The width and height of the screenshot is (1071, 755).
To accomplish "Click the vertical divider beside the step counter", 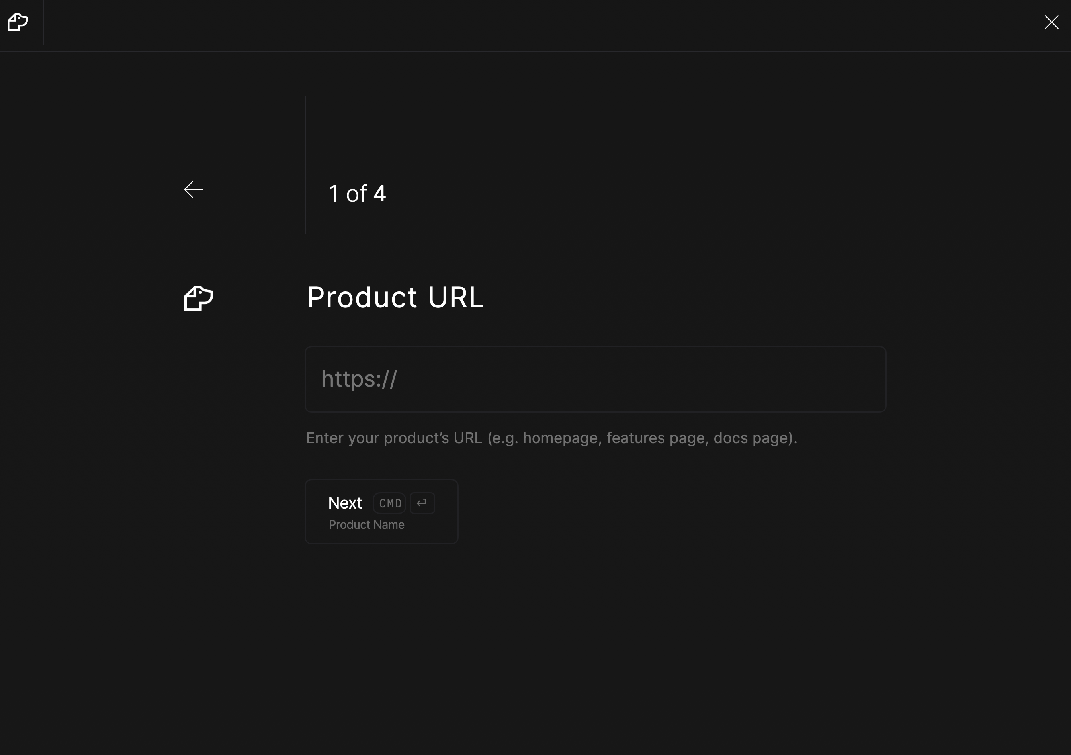I will click(x=305, y=165).
